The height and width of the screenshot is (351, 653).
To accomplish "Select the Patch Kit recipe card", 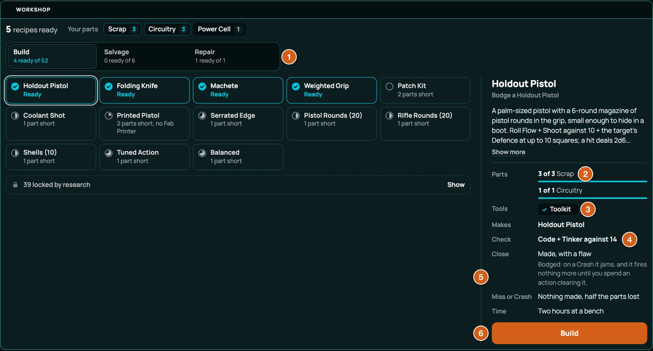I will pos(425,90).
